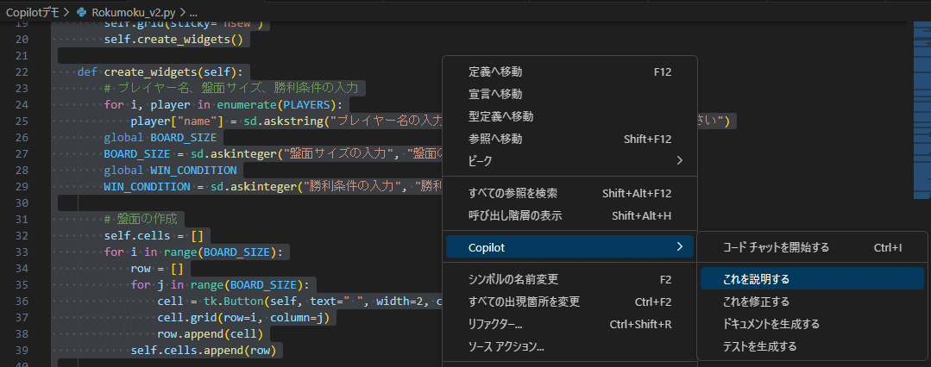Click the breadcrumb ellipsis after Rokumoku_v2.py
This screenshot has width=931, height=367.
[x=193, y=12]
